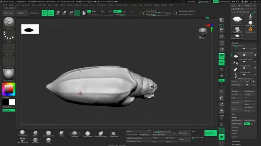The width and height of the screenshot is (261, 146).
Task: Open the Render menu
Action: click(x=111, y=5)
